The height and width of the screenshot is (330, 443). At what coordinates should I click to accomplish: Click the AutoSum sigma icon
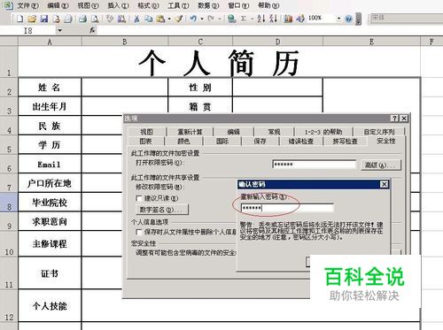(x=244, y=19)
